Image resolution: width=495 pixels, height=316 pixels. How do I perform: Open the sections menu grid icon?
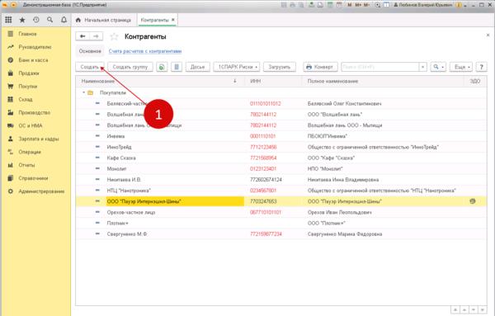point(8,20)
